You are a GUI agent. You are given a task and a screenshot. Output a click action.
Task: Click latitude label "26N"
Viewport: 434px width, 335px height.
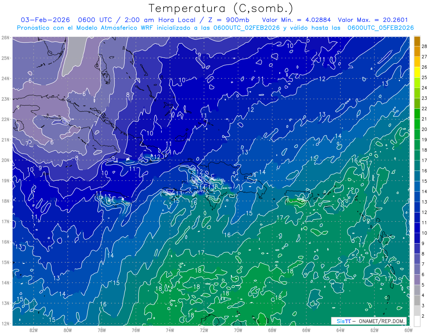pos(6,38)
